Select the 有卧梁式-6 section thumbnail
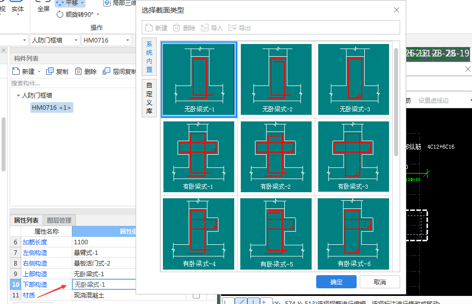This screenshot has width=472, height=304. pos(354,234)
